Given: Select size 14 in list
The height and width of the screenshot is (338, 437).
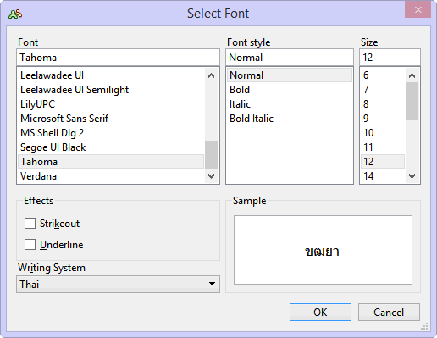Looking at the screenshot, I should [x=383, y=176].
